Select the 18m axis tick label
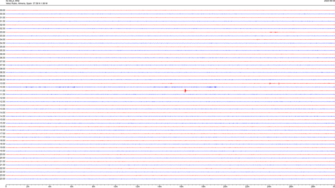The image size is (335, 188). point(203,187)
